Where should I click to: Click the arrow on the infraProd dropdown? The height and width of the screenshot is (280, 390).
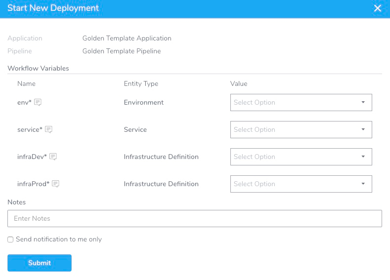click(363, 184)
